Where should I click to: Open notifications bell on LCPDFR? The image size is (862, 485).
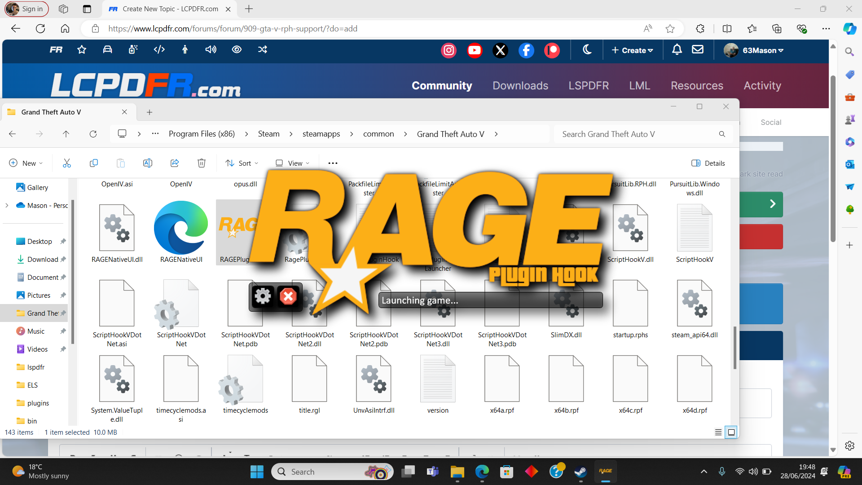677,50
